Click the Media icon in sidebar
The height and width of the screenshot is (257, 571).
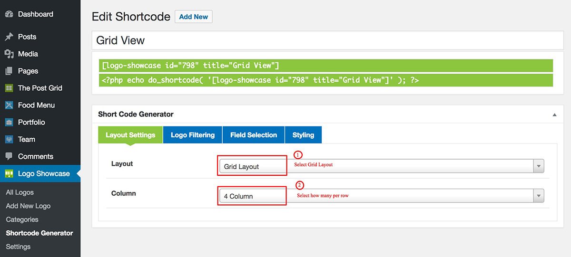click(9, 54)
